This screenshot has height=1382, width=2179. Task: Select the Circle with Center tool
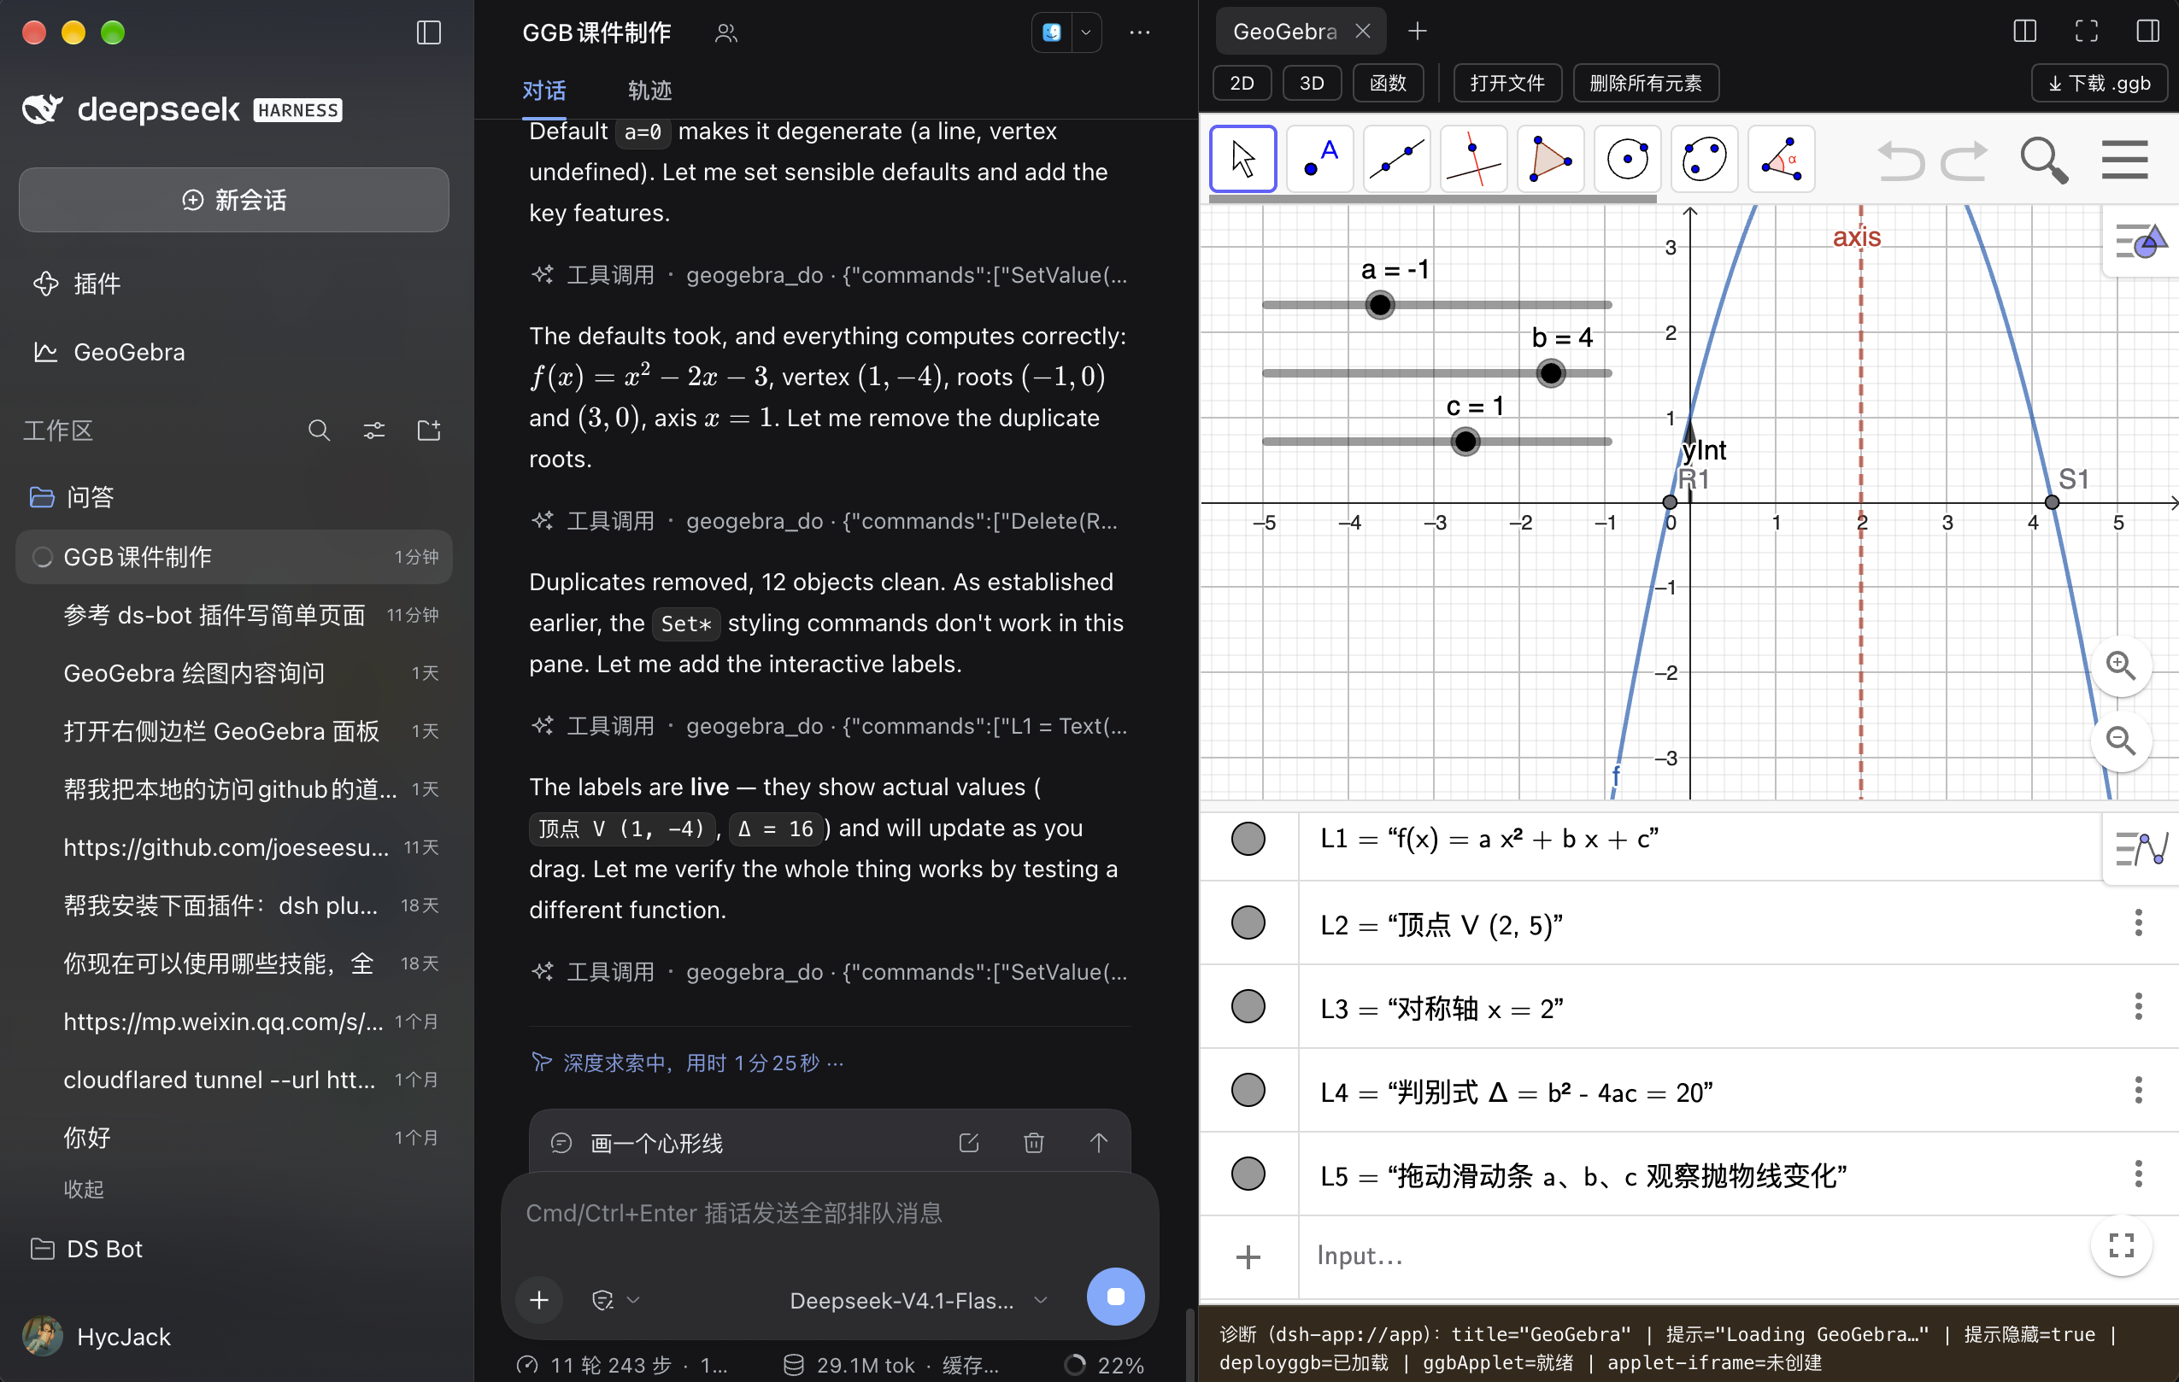[x=1627, y=159]
